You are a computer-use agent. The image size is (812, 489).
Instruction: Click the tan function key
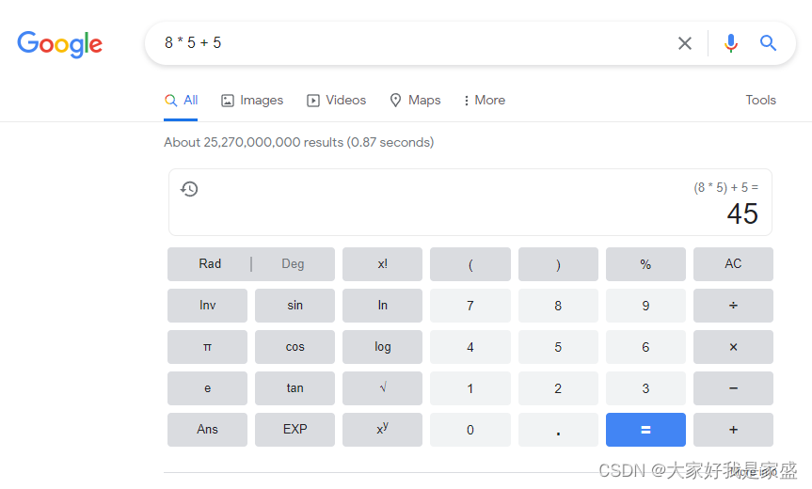coord(295,388)
